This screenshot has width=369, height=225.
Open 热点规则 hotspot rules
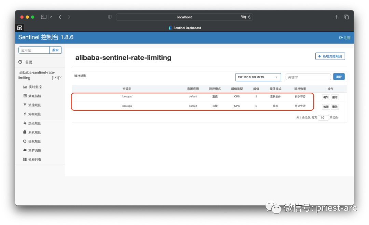click(x=35, y=123)
